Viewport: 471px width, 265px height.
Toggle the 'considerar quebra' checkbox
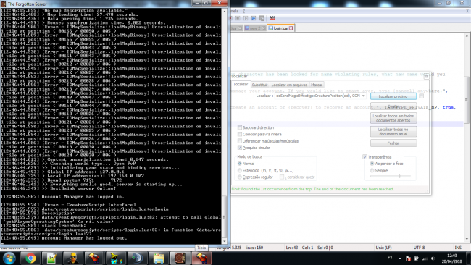click(x=282, y=177)
